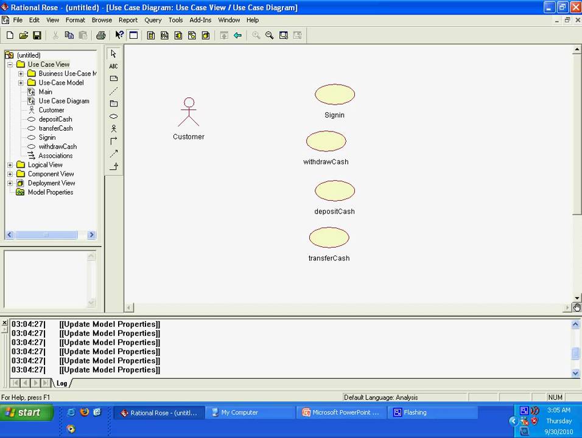
Task: Click the log window scroll up arrow
Action: [575, 324]
